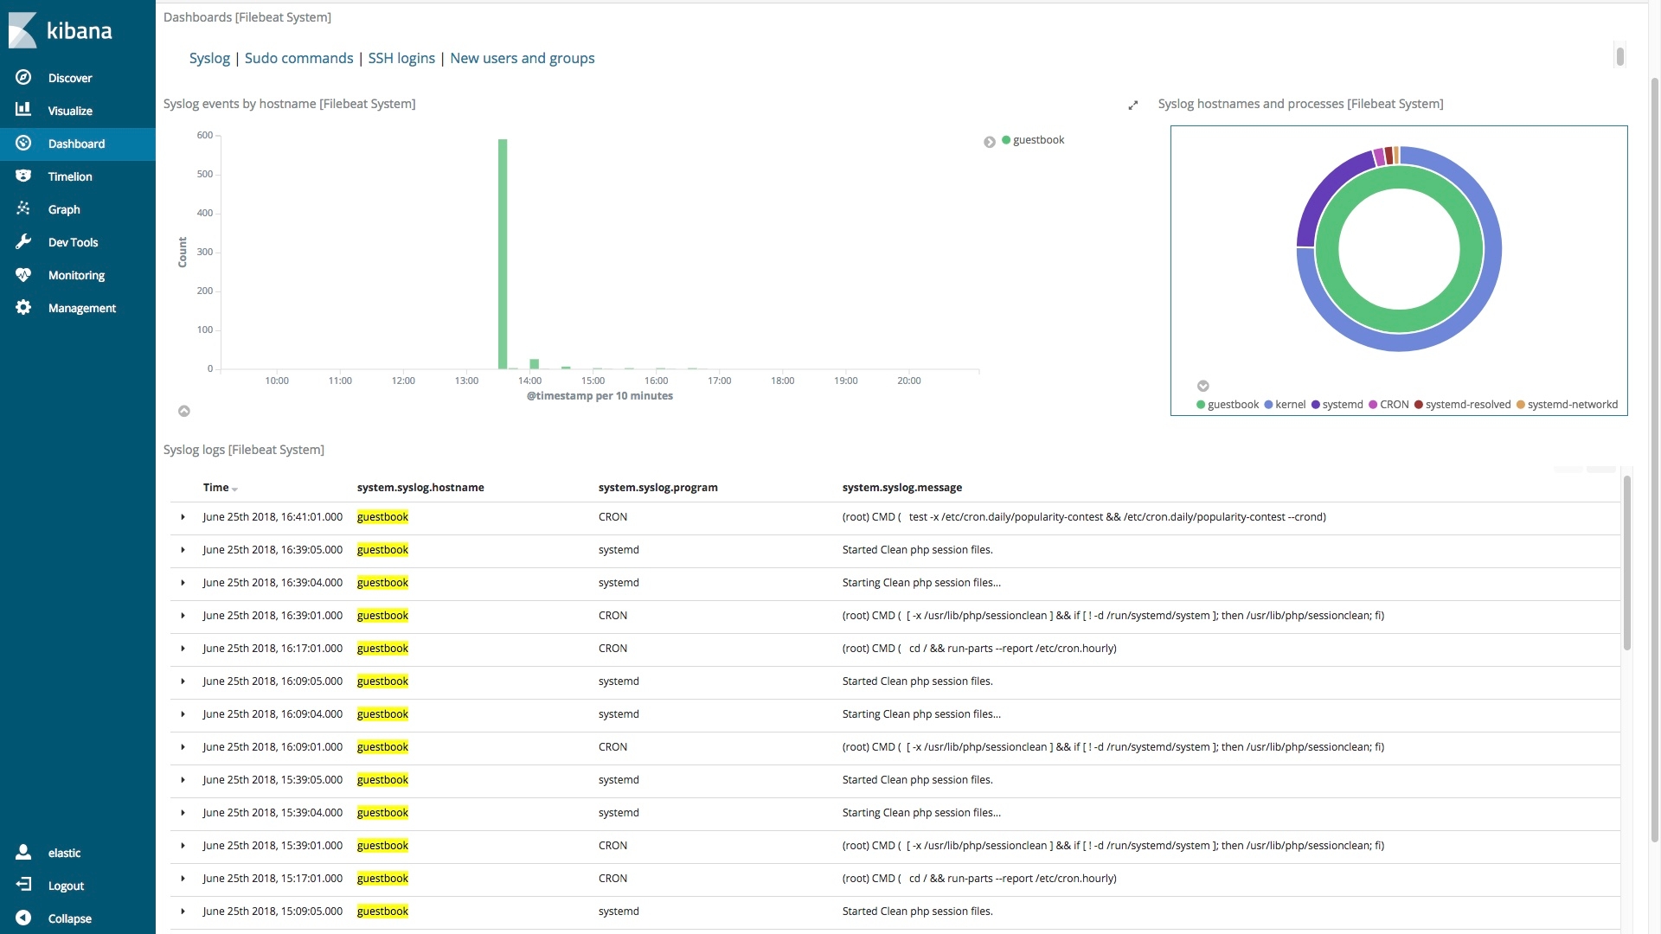This screenshot has height=934, width=1661.
Task: Click the tall green bar in histogram
Action: 503,254
